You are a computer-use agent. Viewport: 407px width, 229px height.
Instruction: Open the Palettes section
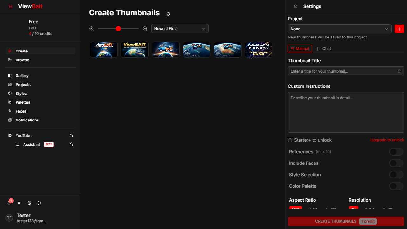(23, 102)
